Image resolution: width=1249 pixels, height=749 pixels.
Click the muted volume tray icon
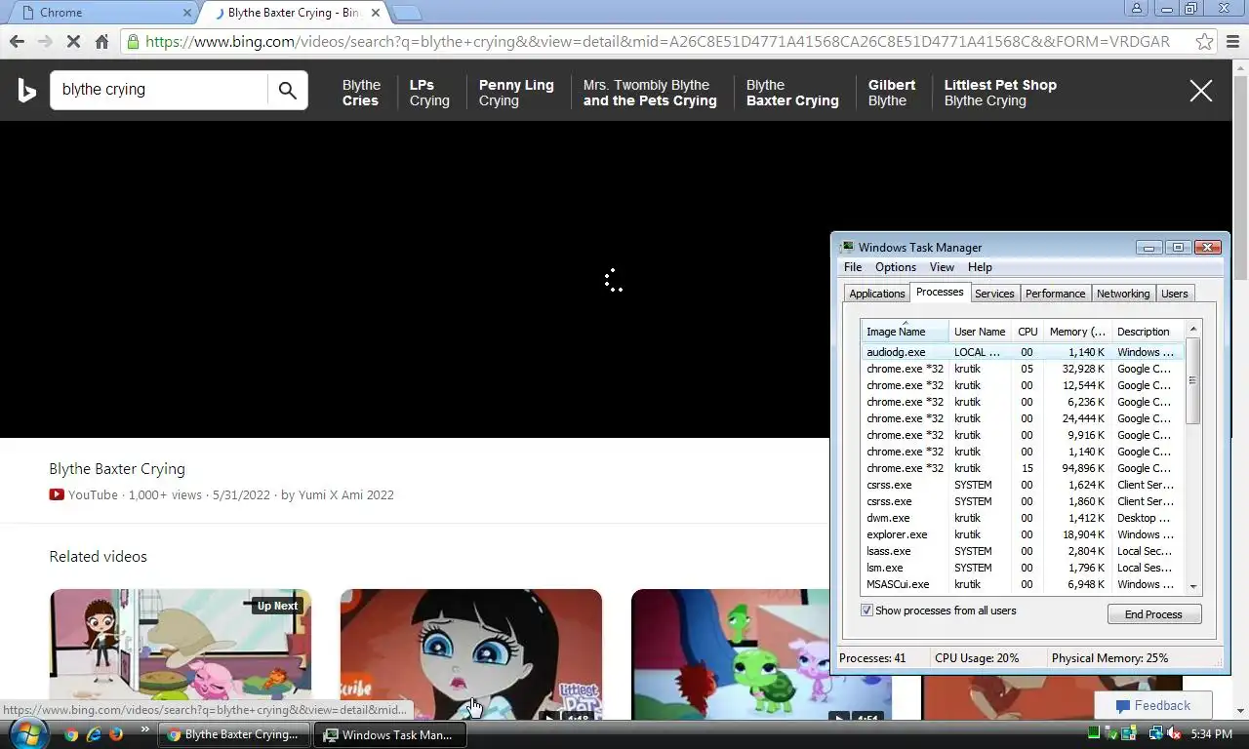[1174, 733]
